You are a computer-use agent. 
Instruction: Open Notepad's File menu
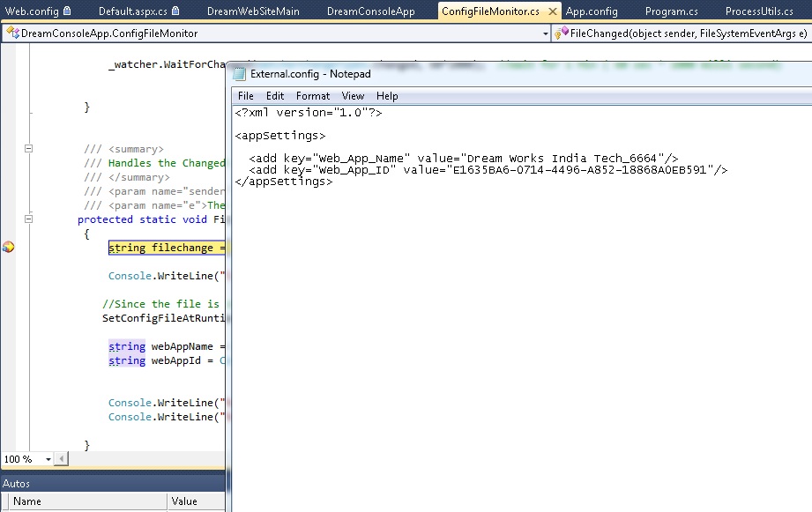[x=246, y=96]
